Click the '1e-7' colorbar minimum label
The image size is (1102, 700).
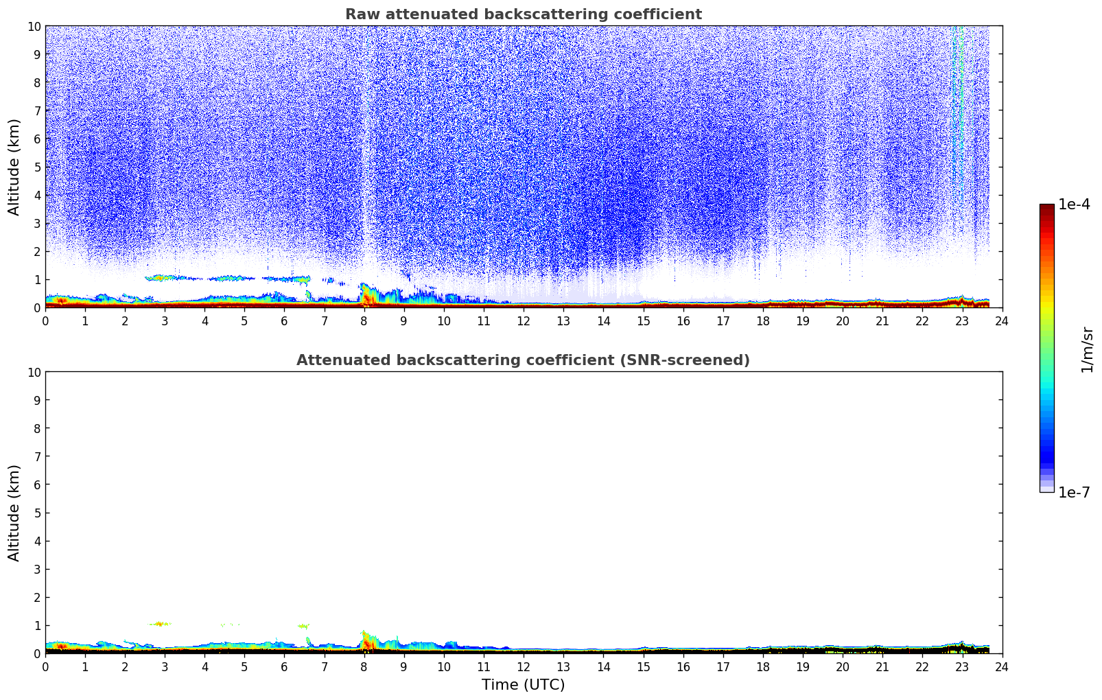(1074, 492)
